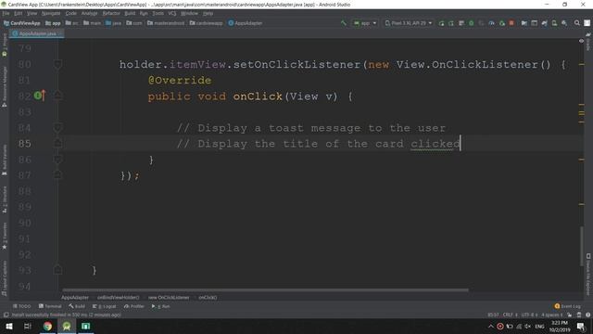Viewport: 593px width, 334px height.
Task: Click the Task View taskbar icon
Action: pyautogui.click(x=27, y=327)
